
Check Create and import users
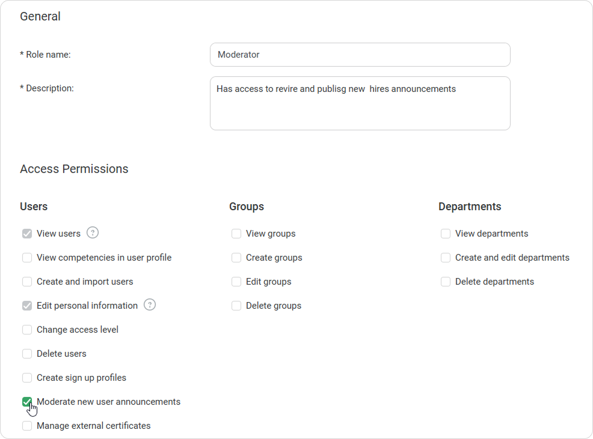coord(27,282)
